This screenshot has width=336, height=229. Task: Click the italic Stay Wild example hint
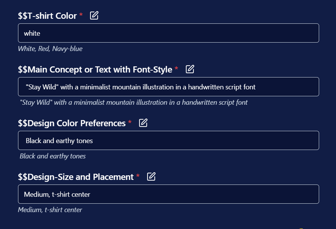click(x=134, y=102)
